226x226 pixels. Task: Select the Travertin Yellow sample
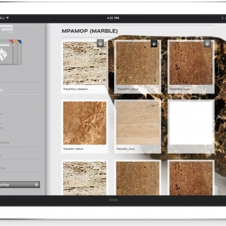point(85,126)
